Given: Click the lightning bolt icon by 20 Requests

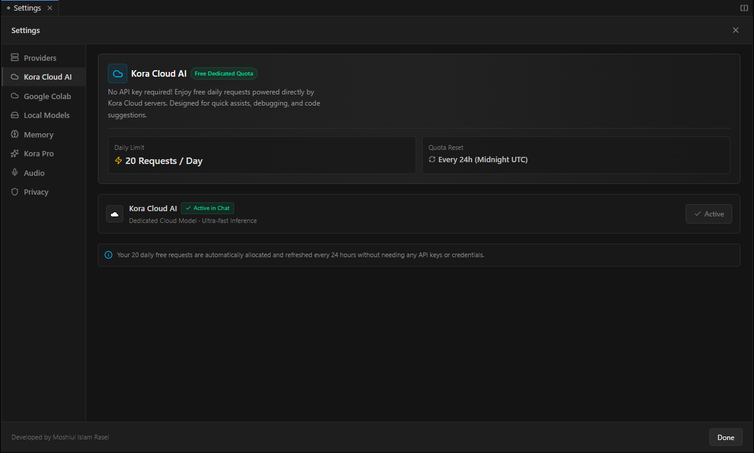Looking at the screenshot, I should tap(118, 160).
